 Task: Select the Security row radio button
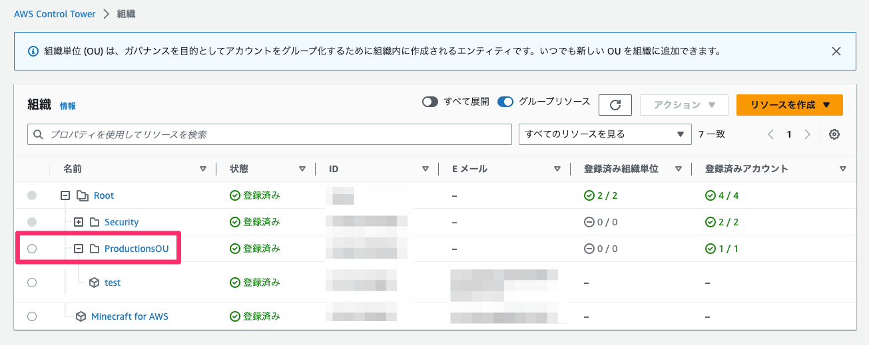point(32,222)
